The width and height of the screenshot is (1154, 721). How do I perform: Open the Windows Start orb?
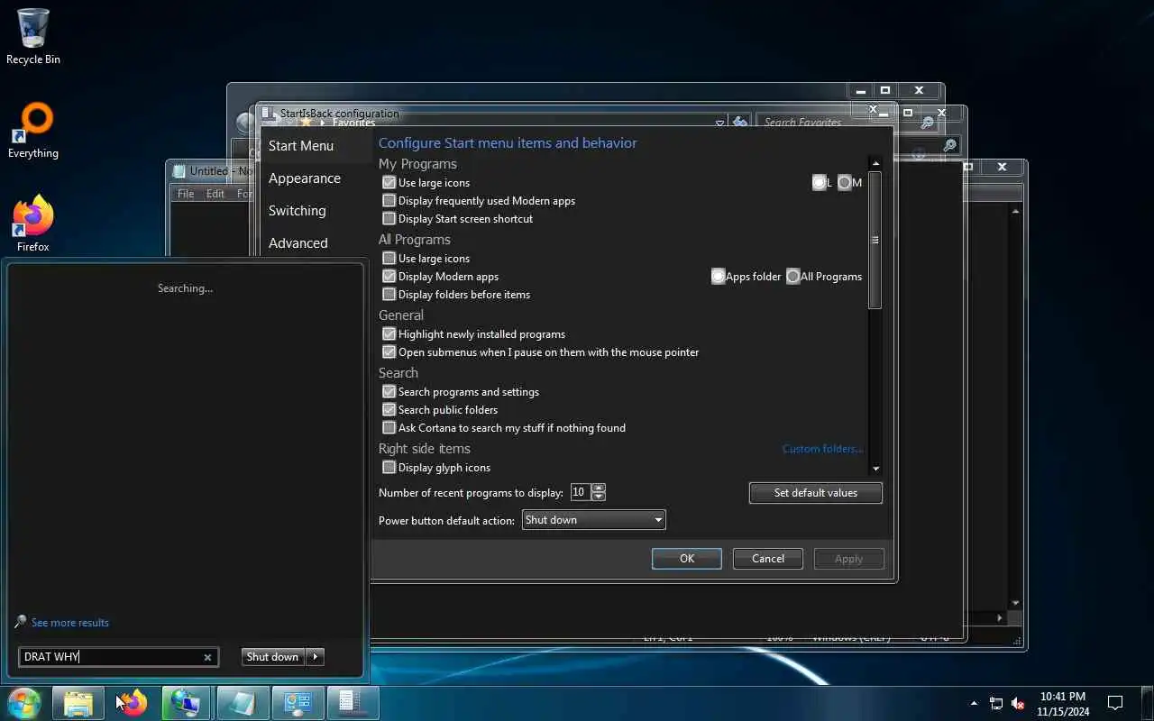23,703
